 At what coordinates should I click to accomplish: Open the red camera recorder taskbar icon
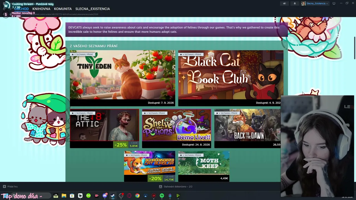pyautogui.click(x=97, y=196)
